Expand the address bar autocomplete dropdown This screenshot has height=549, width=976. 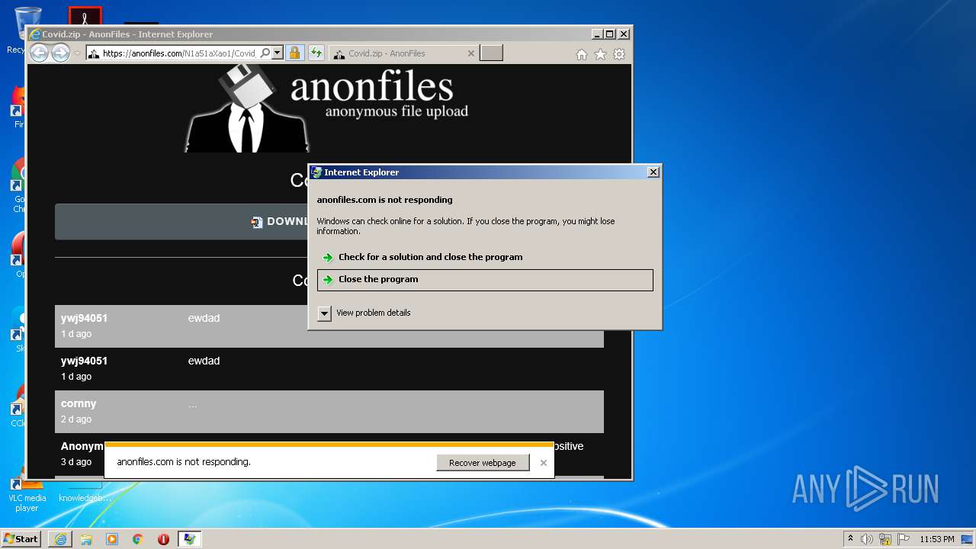coord(278,53)
